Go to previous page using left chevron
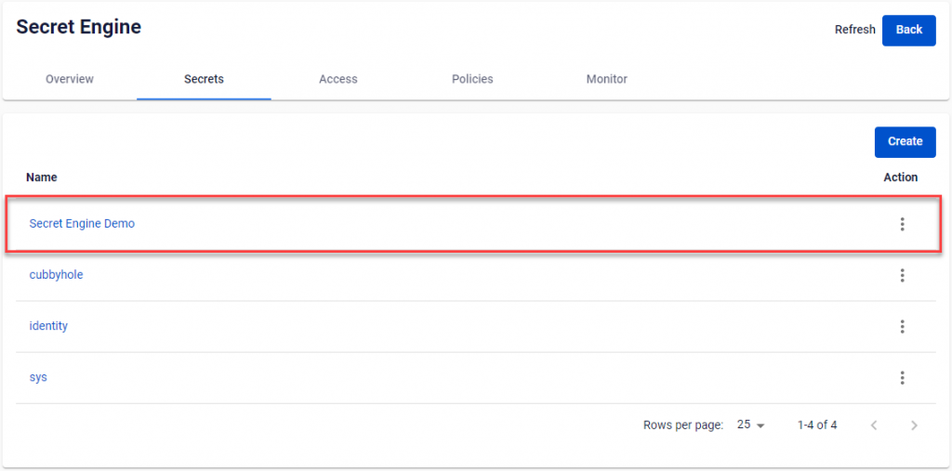This screenshot has width=952, height=471. 874,425
